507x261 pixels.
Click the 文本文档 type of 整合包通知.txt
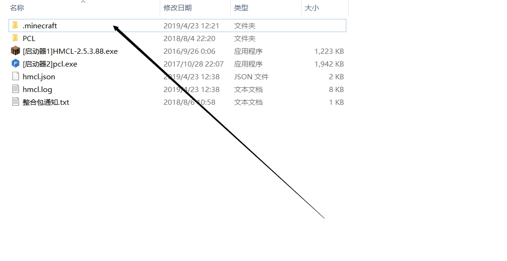(248, 102)
